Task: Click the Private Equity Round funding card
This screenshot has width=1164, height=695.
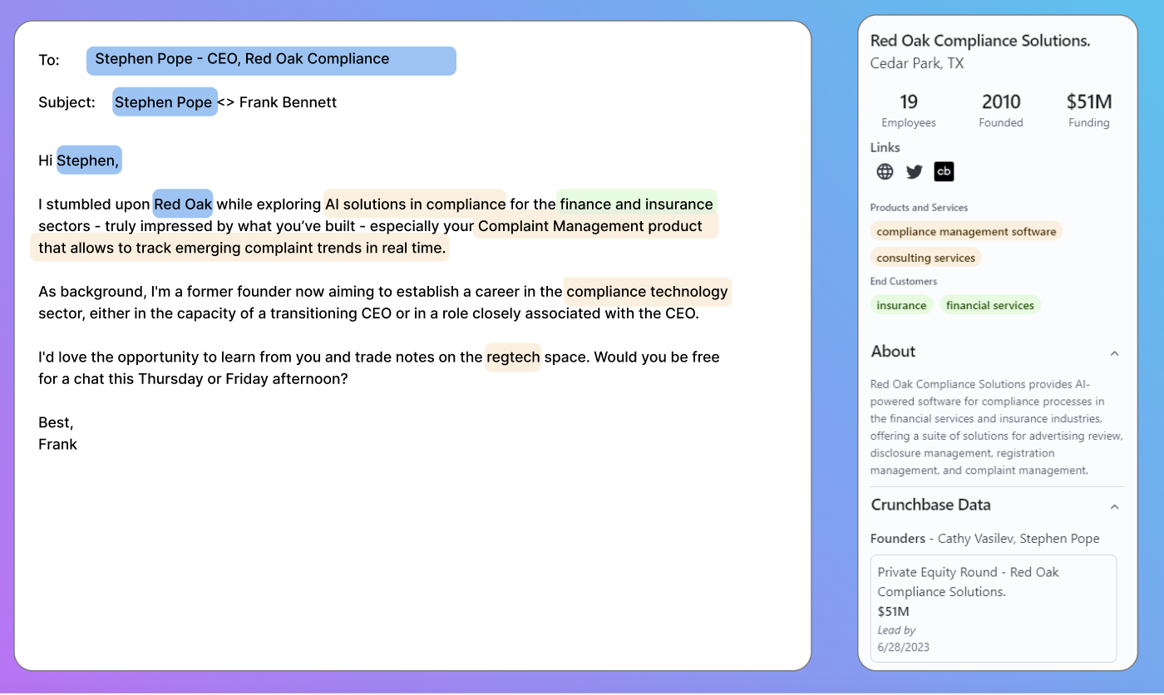Action: pos(994,609)
